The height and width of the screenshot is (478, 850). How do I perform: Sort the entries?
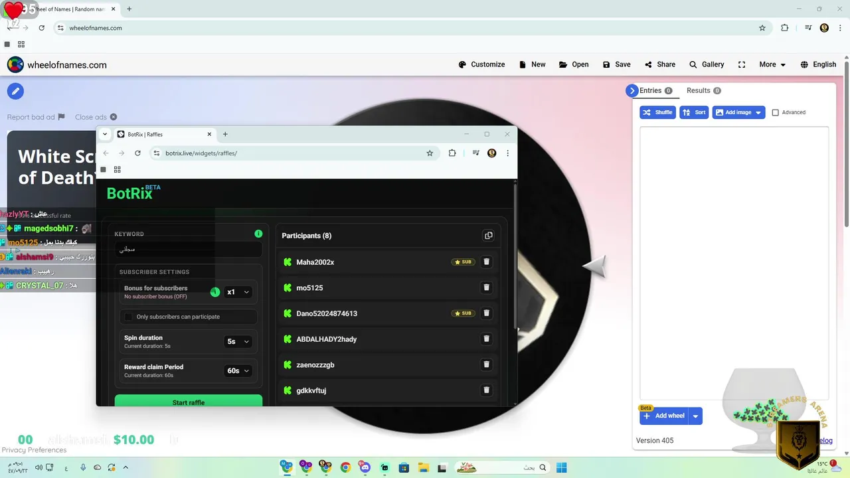(x=694, y=112)
